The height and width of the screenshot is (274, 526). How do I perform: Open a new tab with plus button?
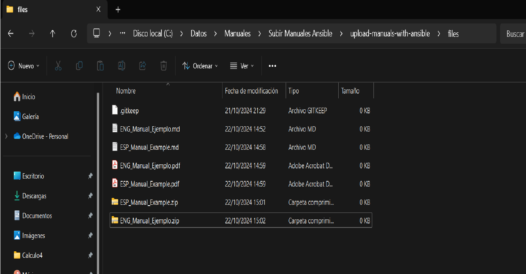point(118,10)
